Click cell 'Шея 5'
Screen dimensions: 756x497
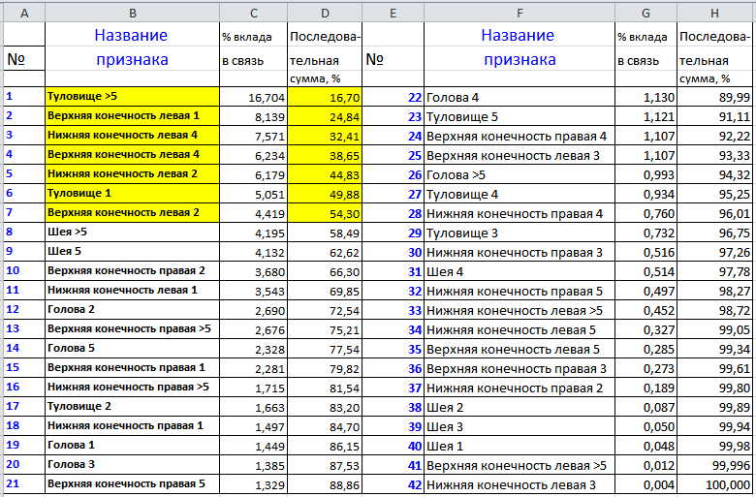pos(133,251)
